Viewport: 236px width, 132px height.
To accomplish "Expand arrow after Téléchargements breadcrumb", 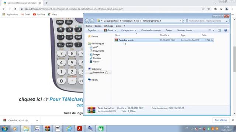I will point(160,21).
